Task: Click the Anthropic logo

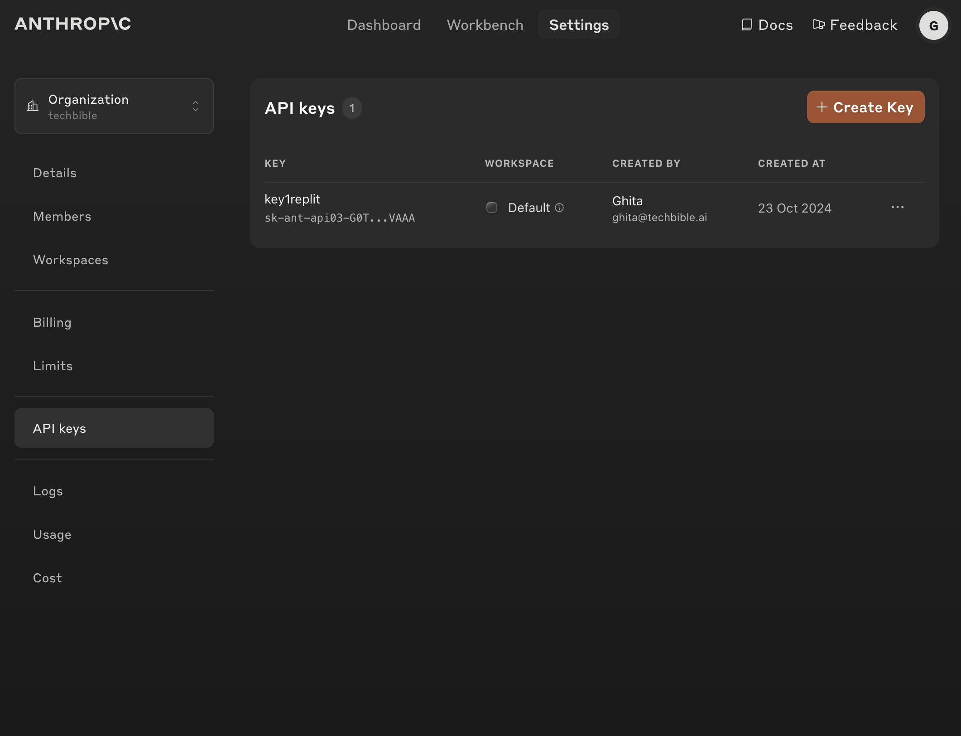Action: pos(73,24)
